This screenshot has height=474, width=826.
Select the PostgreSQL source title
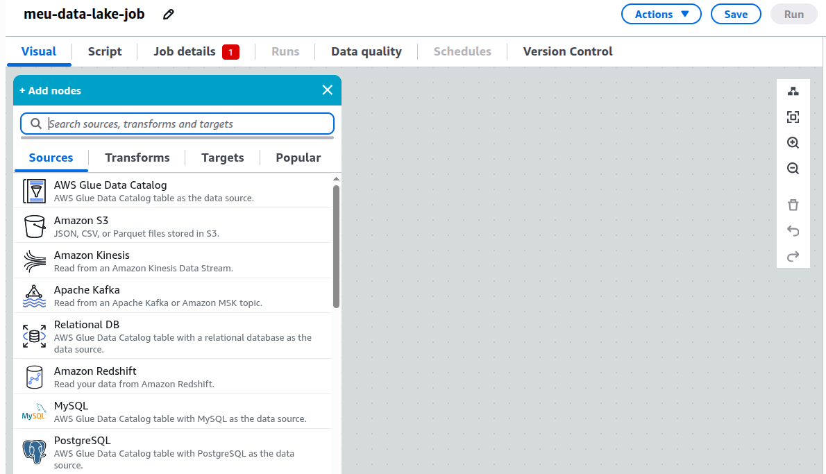pos(82,441)
